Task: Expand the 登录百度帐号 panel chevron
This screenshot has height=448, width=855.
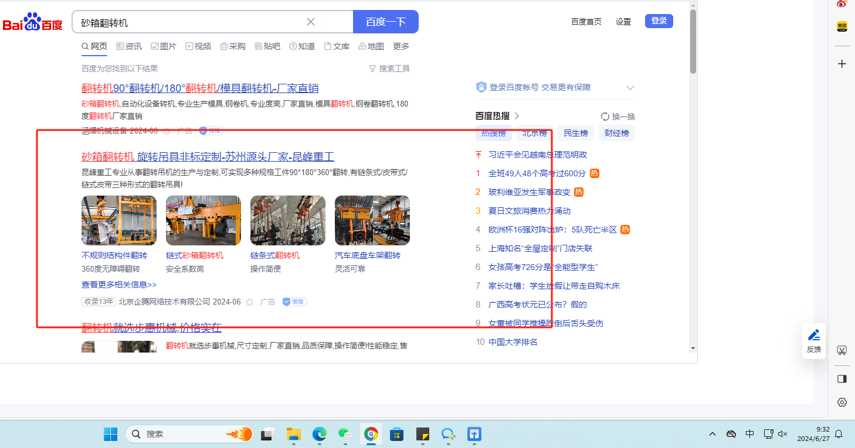Action: [630, 88]
